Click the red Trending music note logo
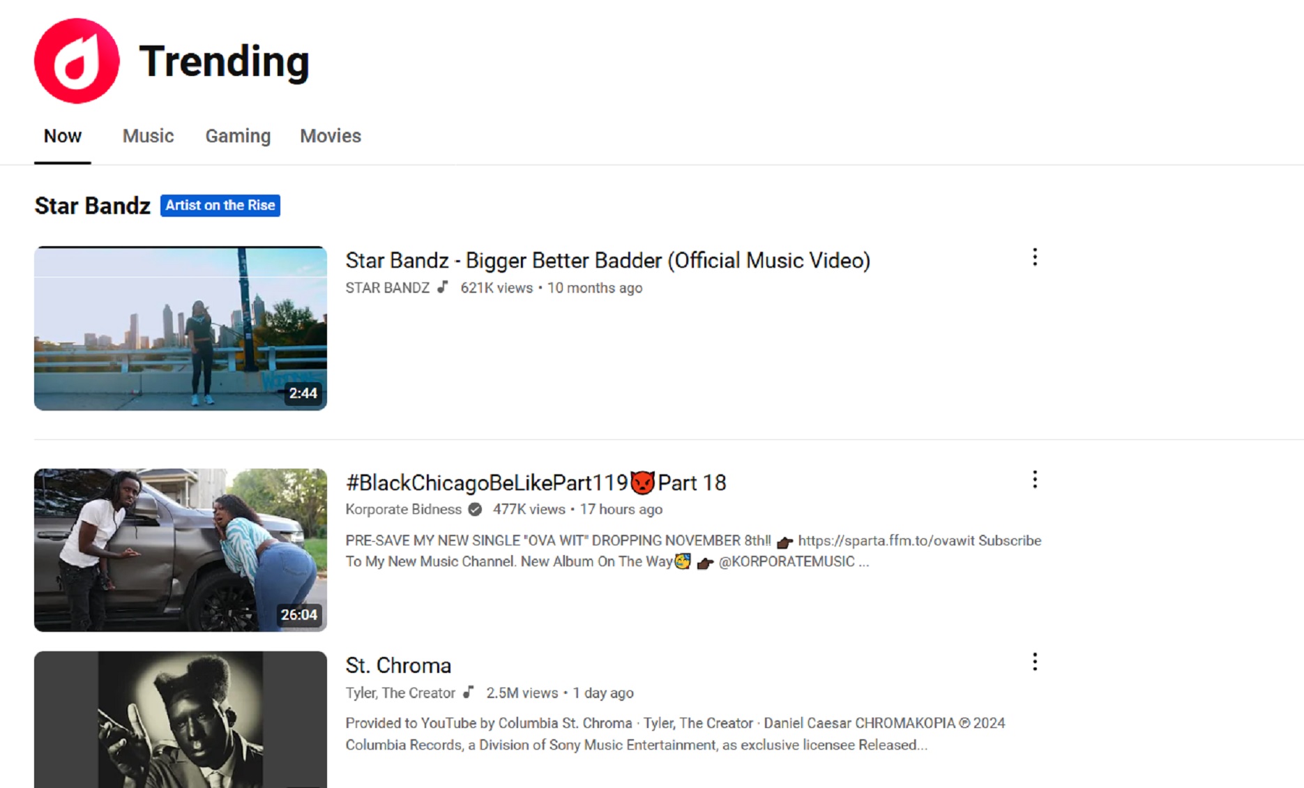Image resolution: width=1304 pixels, height=788 pixels. pyautogui.click(x=77, y=61)
